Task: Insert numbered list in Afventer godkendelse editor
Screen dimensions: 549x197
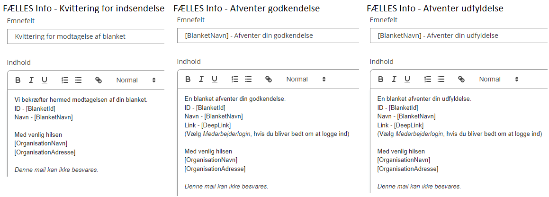Action: (x=235, y=79)
